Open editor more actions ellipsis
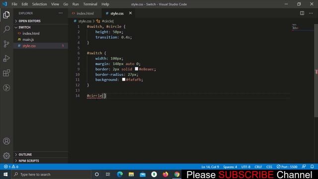Screen dimensions: 318x179 pyautogui.click(x=311, y=13)
